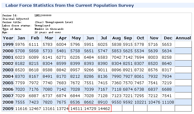
Task: Click the 2007 March value 6737
Action: point(48,96)
